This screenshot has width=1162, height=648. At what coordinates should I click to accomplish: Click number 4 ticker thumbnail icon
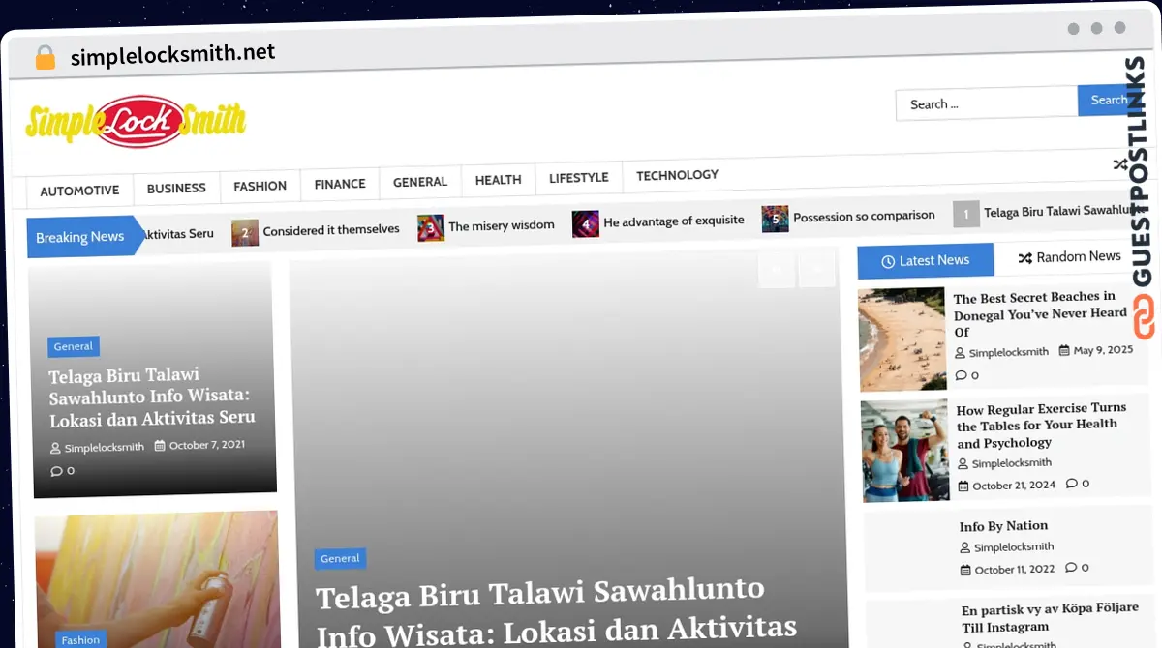tap(585, 223)
